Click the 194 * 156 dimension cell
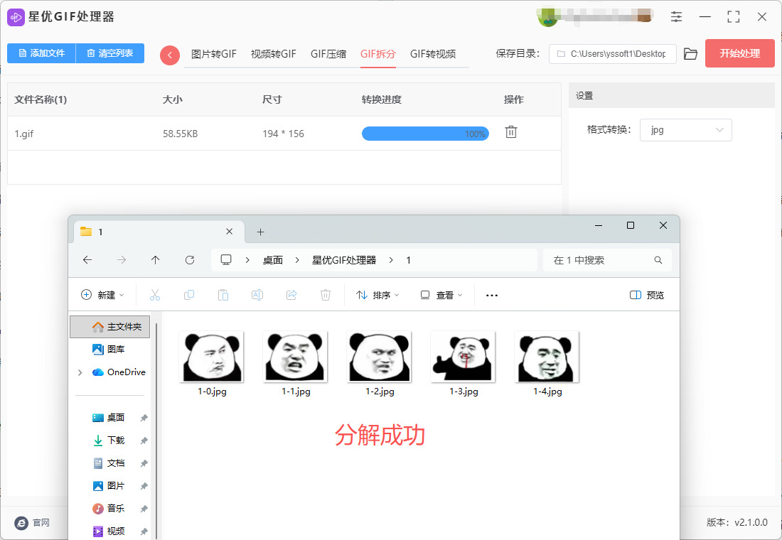 tap(283, 134)
